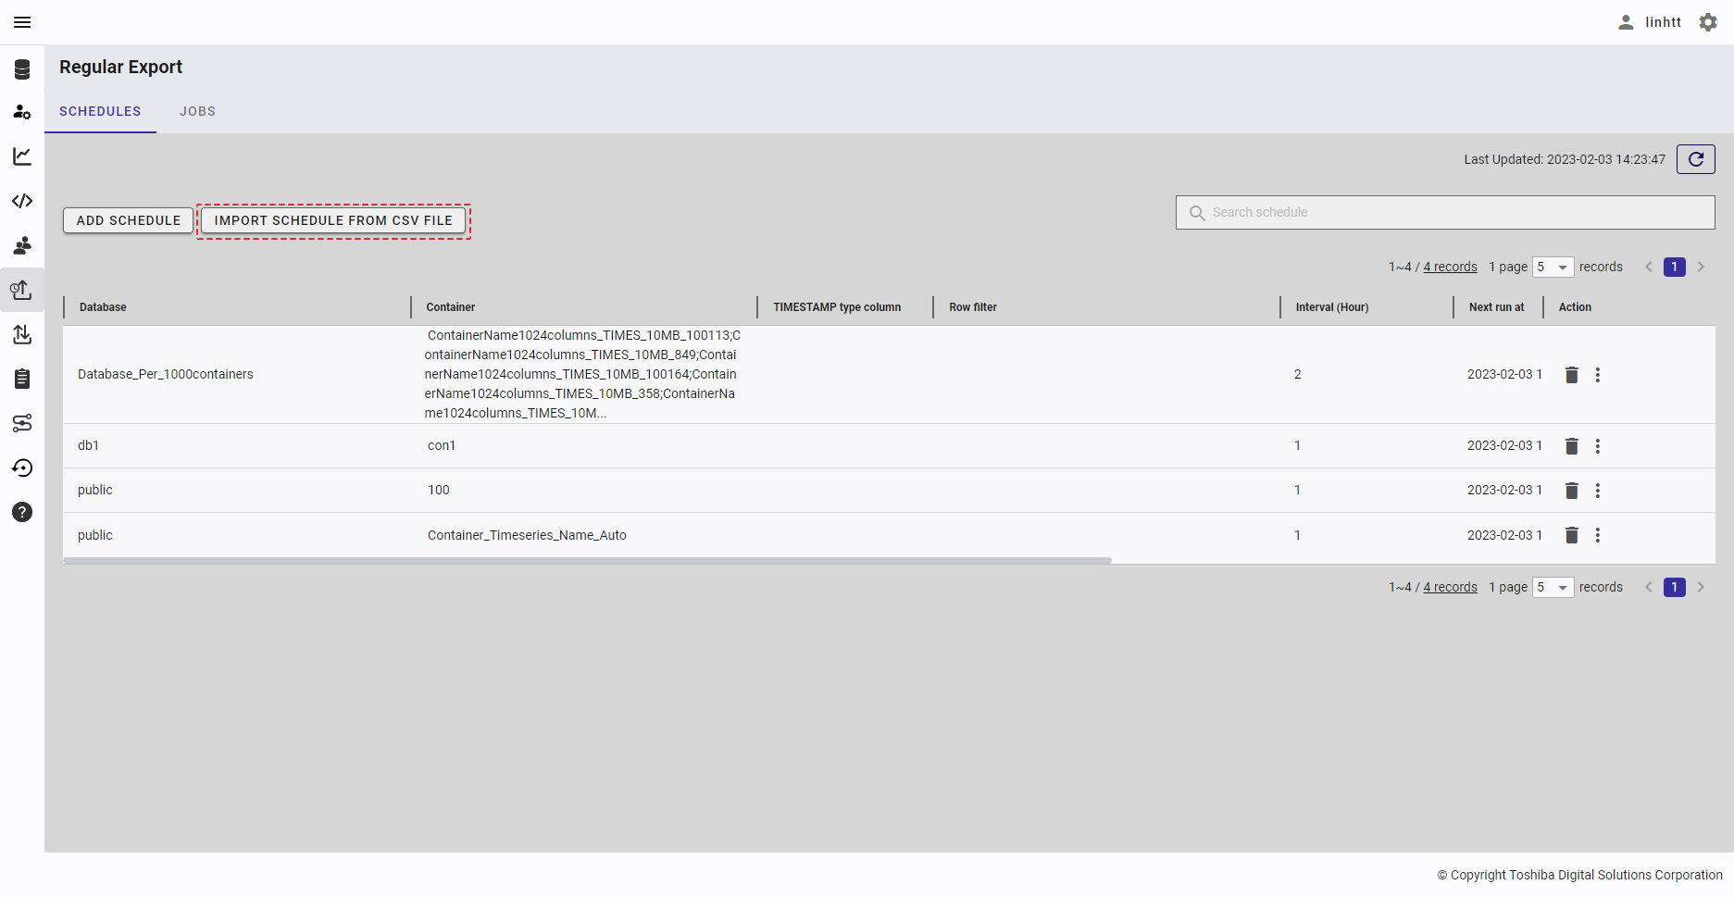Viewport: 1734px width, 897px height.
Task: Go to previous page in bottom pagination
Action: [1648, 587]
